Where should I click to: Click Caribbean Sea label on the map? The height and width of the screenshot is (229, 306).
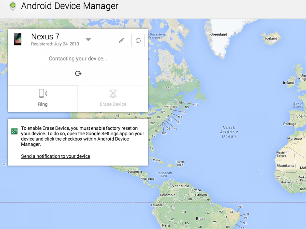point(164,174)
